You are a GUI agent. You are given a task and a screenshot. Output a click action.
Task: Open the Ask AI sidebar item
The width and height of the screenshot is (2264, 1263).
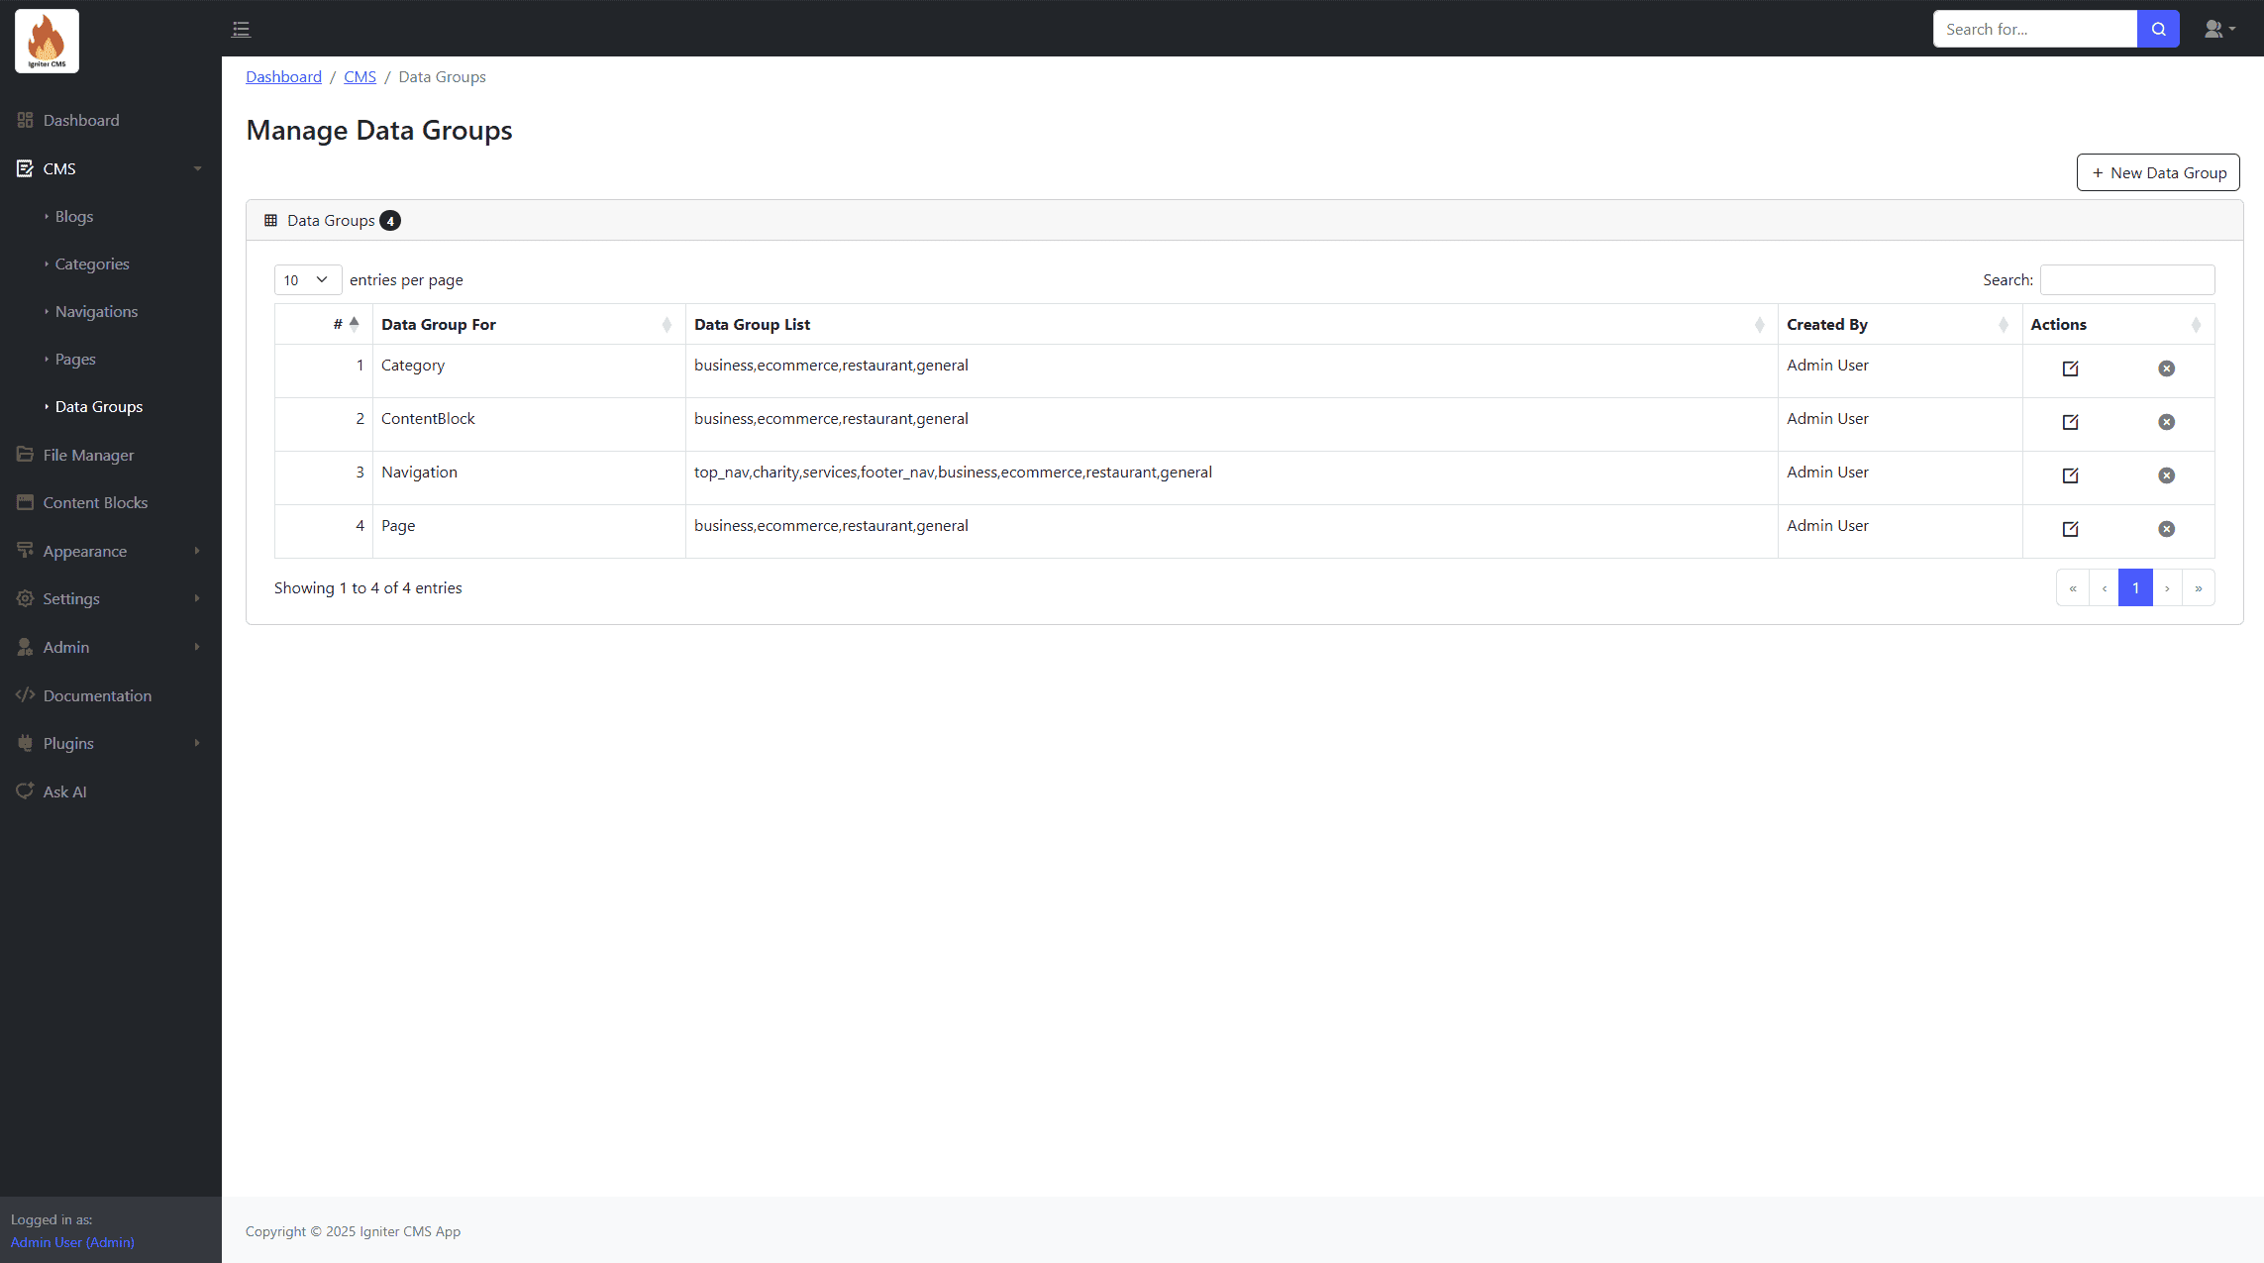[x=64, y=791]
